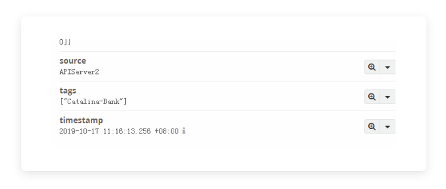Click the magnifier icon for timestamp field
The image size is (446, 189).
pos(372,127)
